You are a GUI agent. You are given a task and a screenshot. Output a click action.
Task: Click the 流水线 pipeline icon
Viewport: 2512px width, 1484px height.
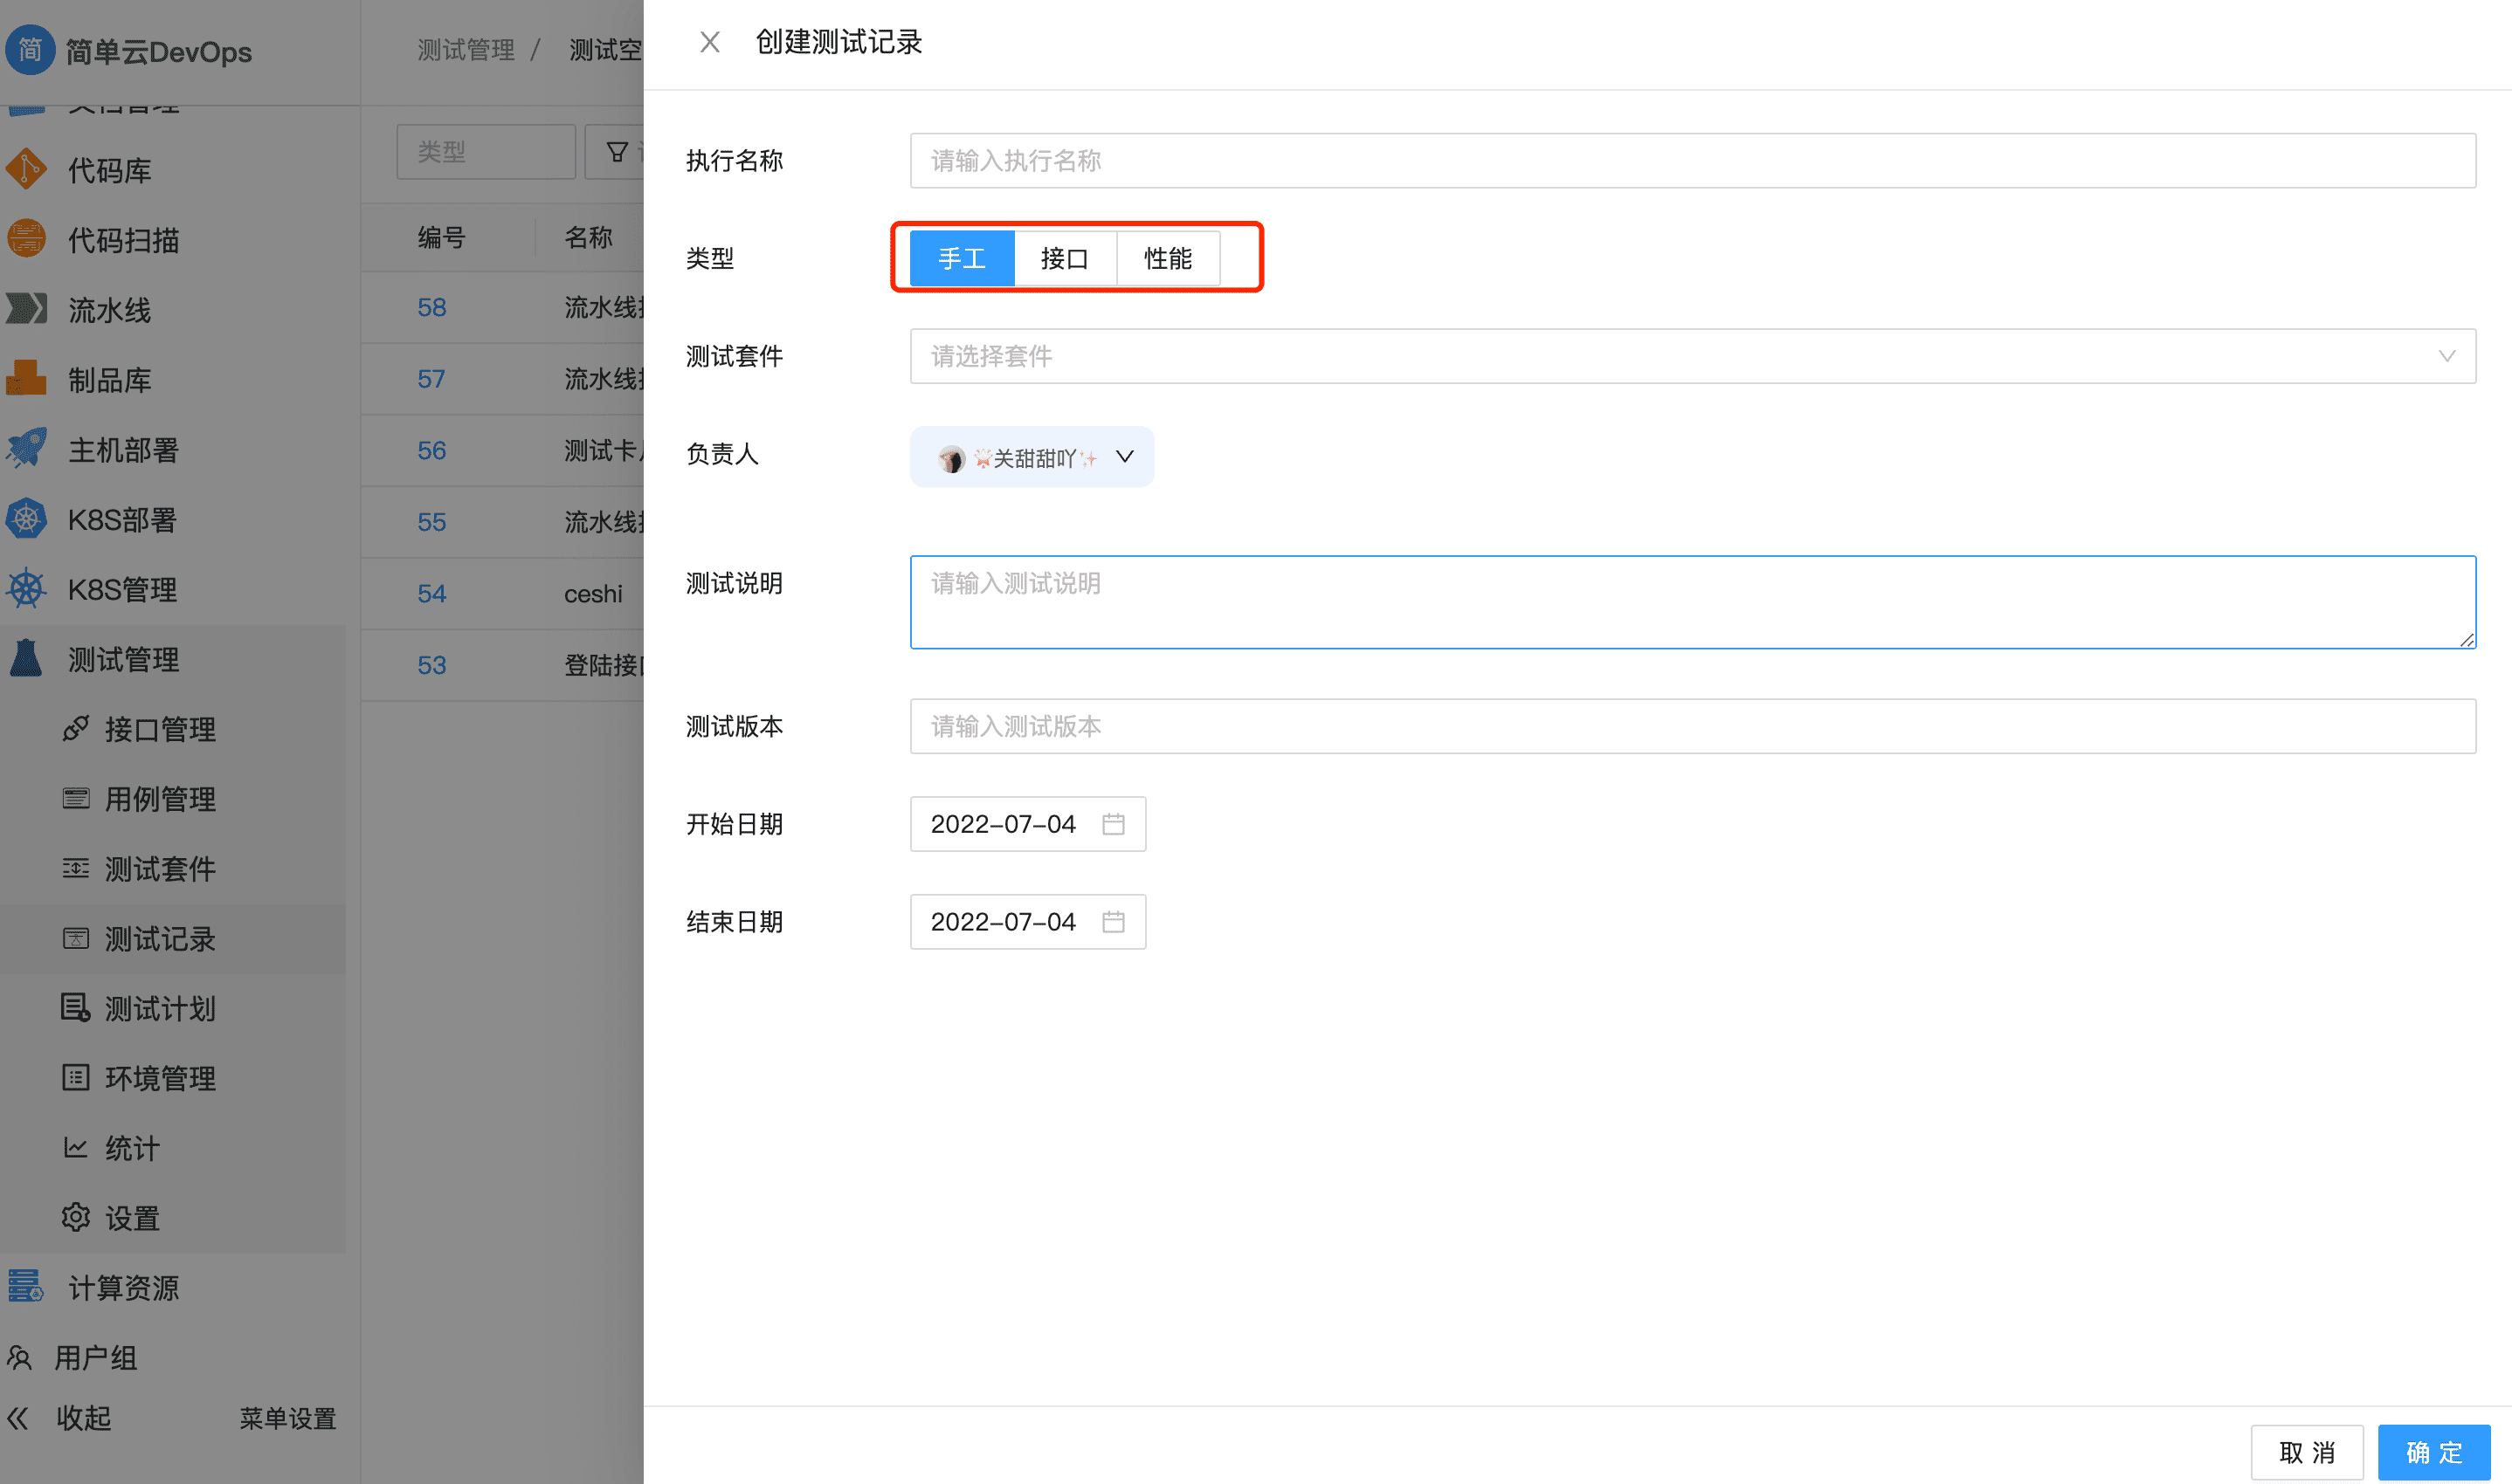click(x=27, y=309)
